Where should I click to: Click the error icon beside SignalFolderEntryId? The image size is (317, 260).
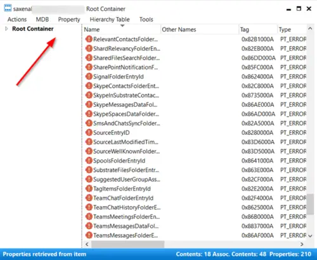click(89, 77)
